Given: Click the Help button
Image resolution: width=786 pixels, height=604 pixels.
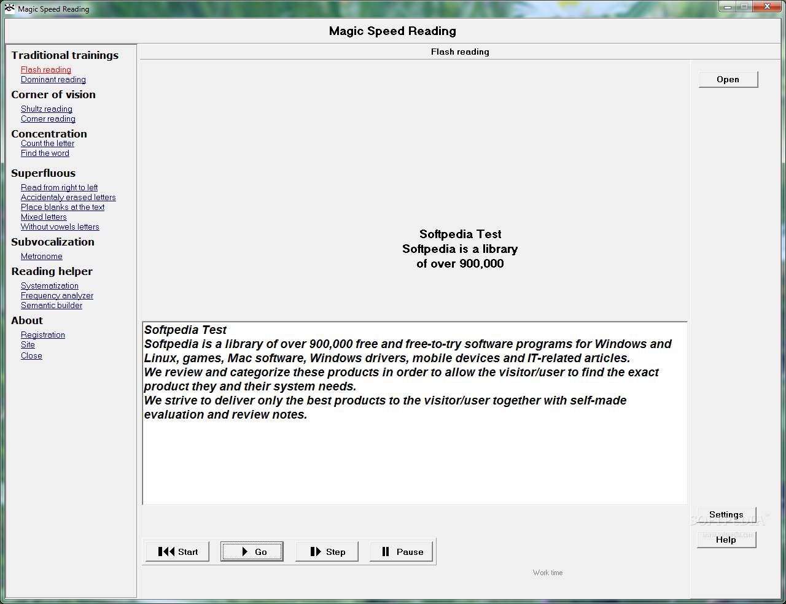Looking at the screenshot, I should (726, 540).
